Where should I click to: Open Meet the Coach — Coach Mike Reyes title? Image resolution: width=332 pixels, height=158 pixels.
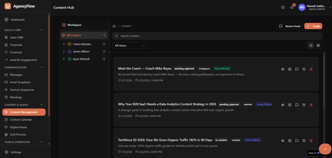145,69
